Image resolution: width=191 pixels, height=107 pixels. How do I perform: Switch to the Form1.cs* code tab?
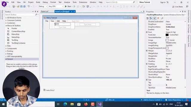(44, 11)
